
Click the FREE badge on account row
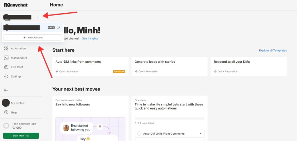coord(51,27)
